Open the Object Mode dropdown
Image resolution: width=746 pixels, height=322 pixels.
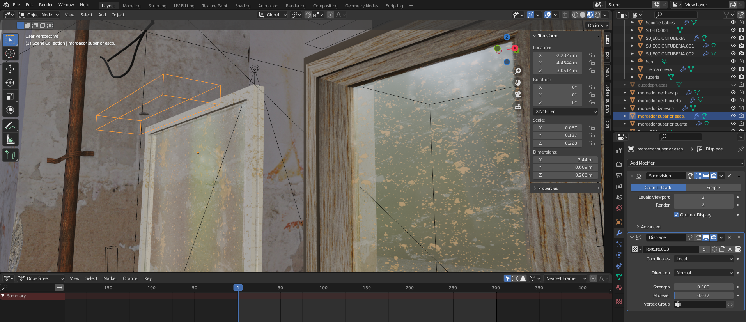[39, 15]
